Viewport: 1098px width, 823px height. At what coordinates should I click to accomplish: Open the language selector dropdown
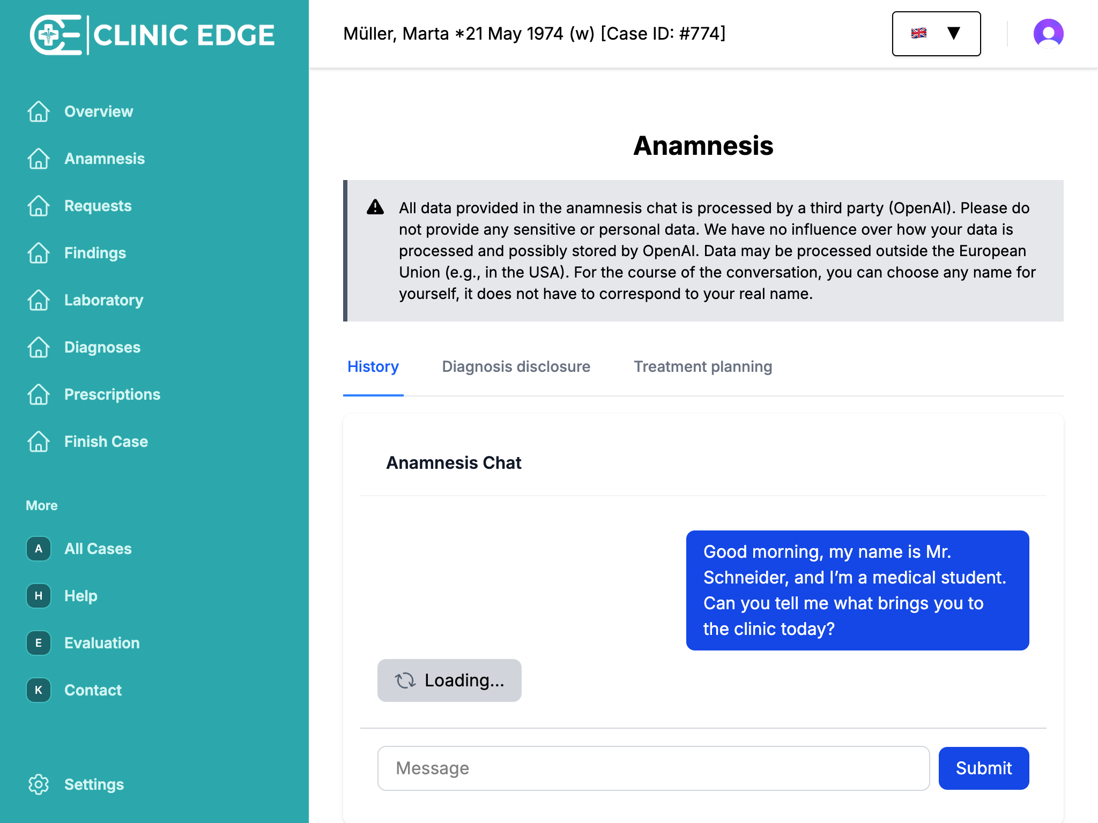pos(936,34)
